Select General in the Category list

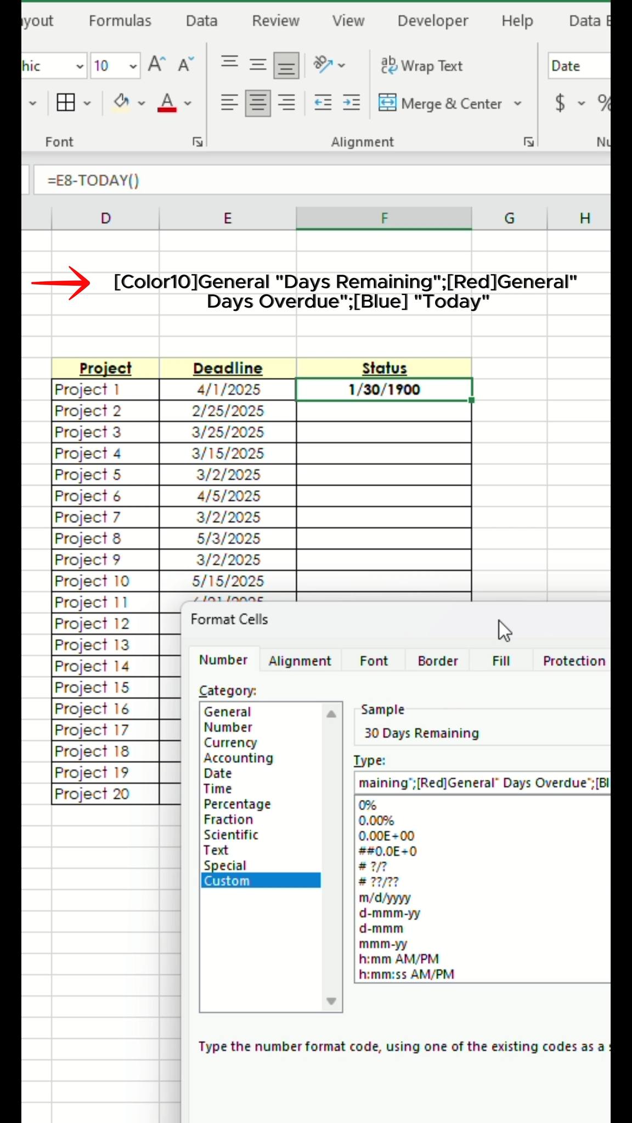(261, 712)
